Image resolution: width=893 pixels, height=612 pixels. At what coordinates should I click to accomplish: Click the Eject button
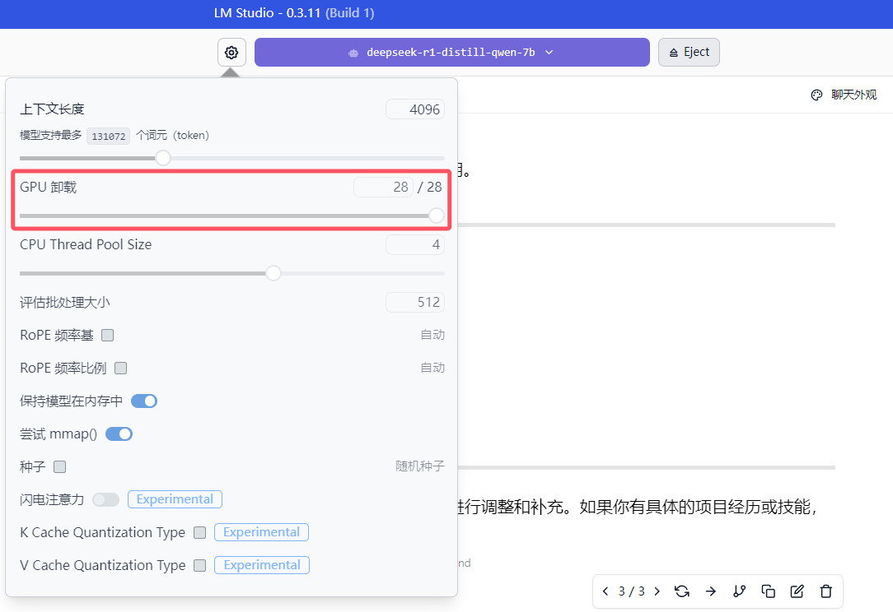pos(689,52)
